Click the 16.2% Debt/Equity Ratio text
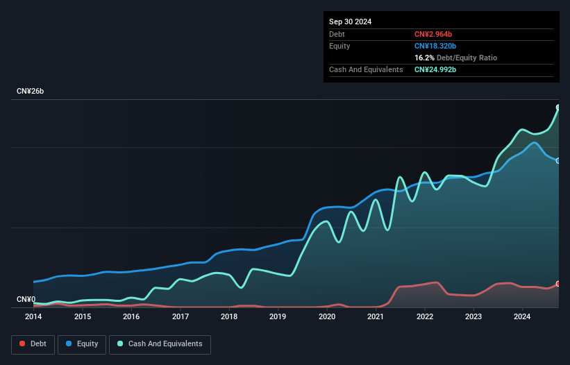The height and width of the screenshot is (365, 570). (455, 58)
